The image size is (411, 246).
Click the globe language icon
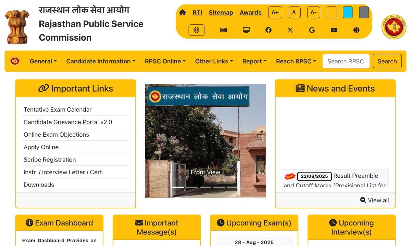point(356,30)
